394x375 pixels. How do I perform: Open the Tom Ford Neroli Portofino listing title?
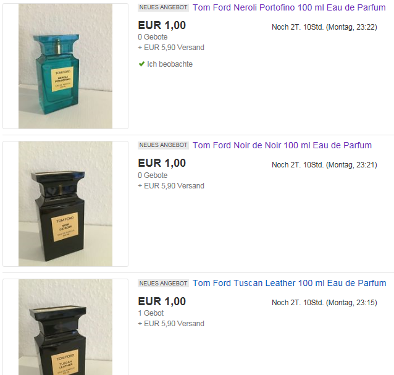289,7
